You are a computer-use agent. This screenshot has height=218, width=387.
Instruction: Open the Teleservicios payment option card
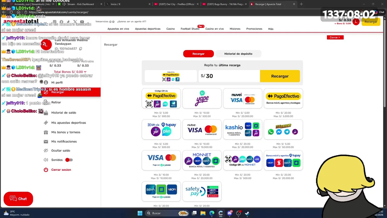coord(283,130)
